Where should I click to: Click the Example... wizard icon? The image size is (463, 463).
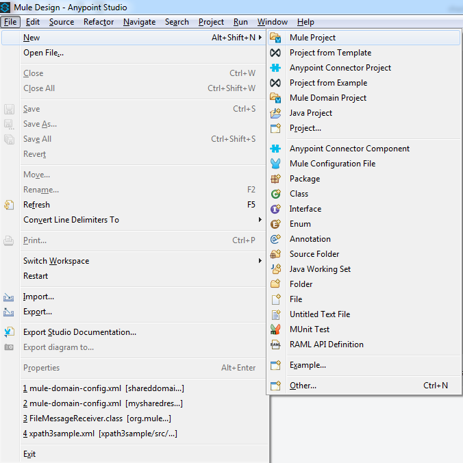(275, 365)
